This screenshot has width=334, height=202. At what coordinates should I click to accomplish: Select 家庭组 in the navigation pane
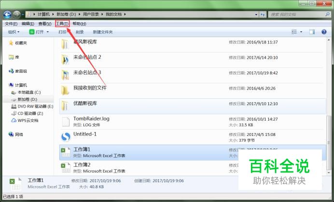tap(21, 71)
